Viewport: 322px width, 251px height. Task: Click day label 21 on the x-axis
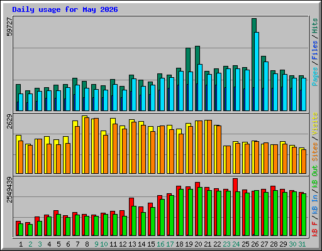(208, 244)
